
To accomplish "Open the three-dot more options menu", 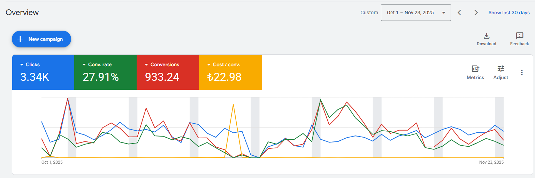I will pyautogui.click(x=522, y=72).
